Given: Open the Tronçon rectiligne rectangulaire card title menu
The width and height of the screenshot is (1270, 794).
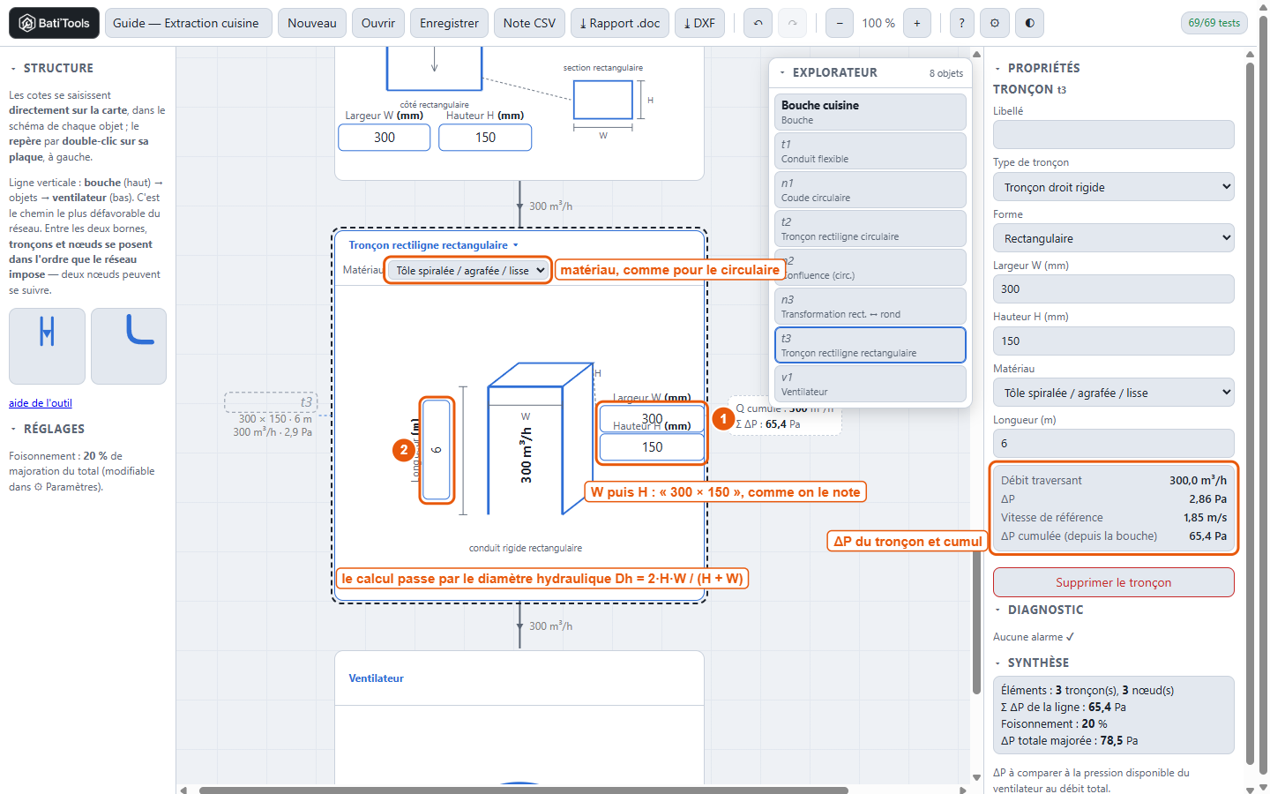Looking at the screenshot, I should [433, 245].
